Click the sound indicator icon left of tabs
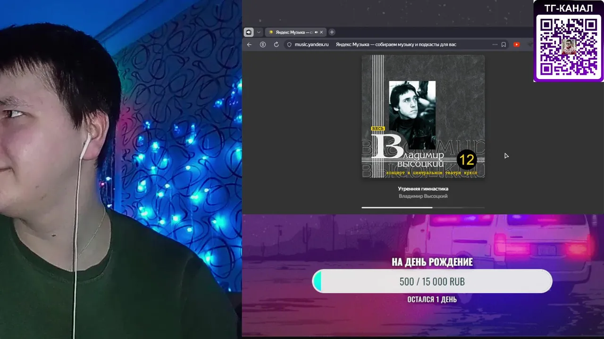Screen dimensions: 604x339 click(249, 32)
